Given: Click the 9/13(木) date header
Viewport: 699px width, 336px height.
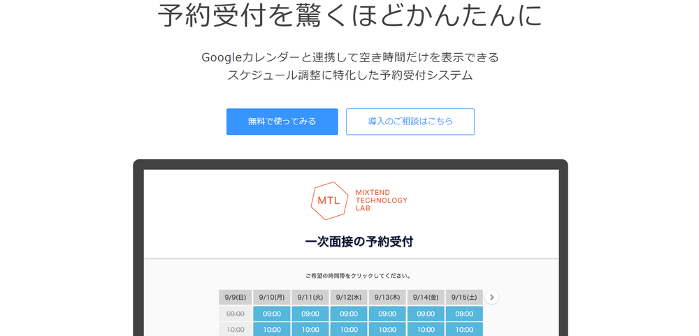Looking at the screenshot, I should tap(387, 298).
